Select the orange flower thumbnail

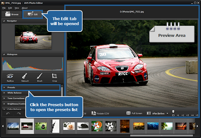point(97,126)
